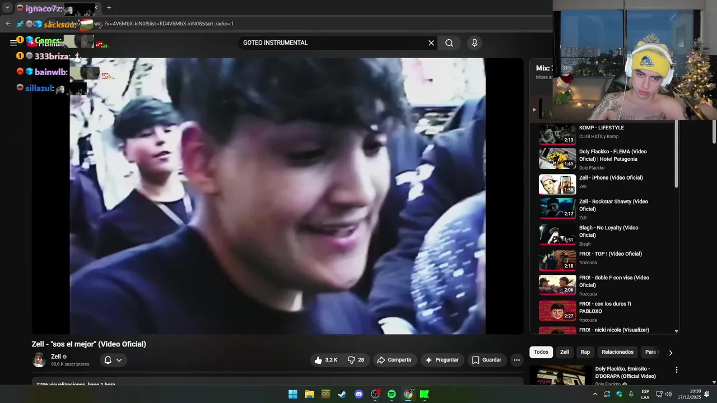Image resolution: width=717 pixels, height=403 pixels.
Task: Open the Windows notification bell
Action: click(x=707, y=394)
